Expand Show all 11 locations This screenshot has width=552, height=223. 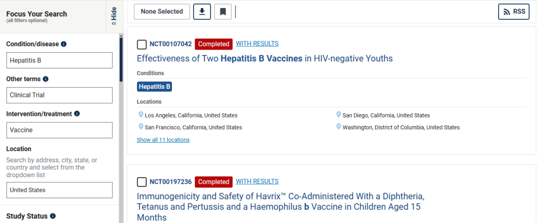[x=163, y=140]
